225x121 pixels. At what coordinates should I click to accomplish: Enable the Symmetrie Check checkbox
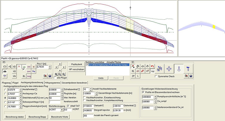coord(156,76)
